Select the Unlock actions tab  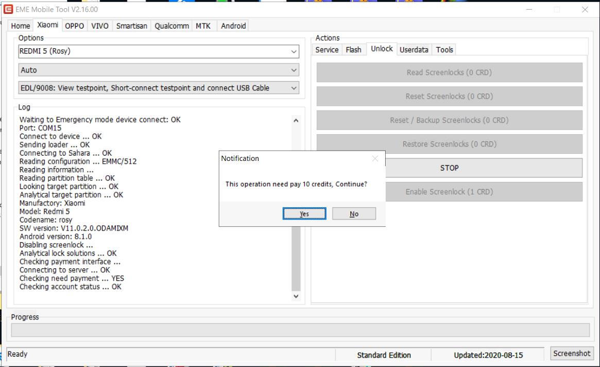pos(382,48)
